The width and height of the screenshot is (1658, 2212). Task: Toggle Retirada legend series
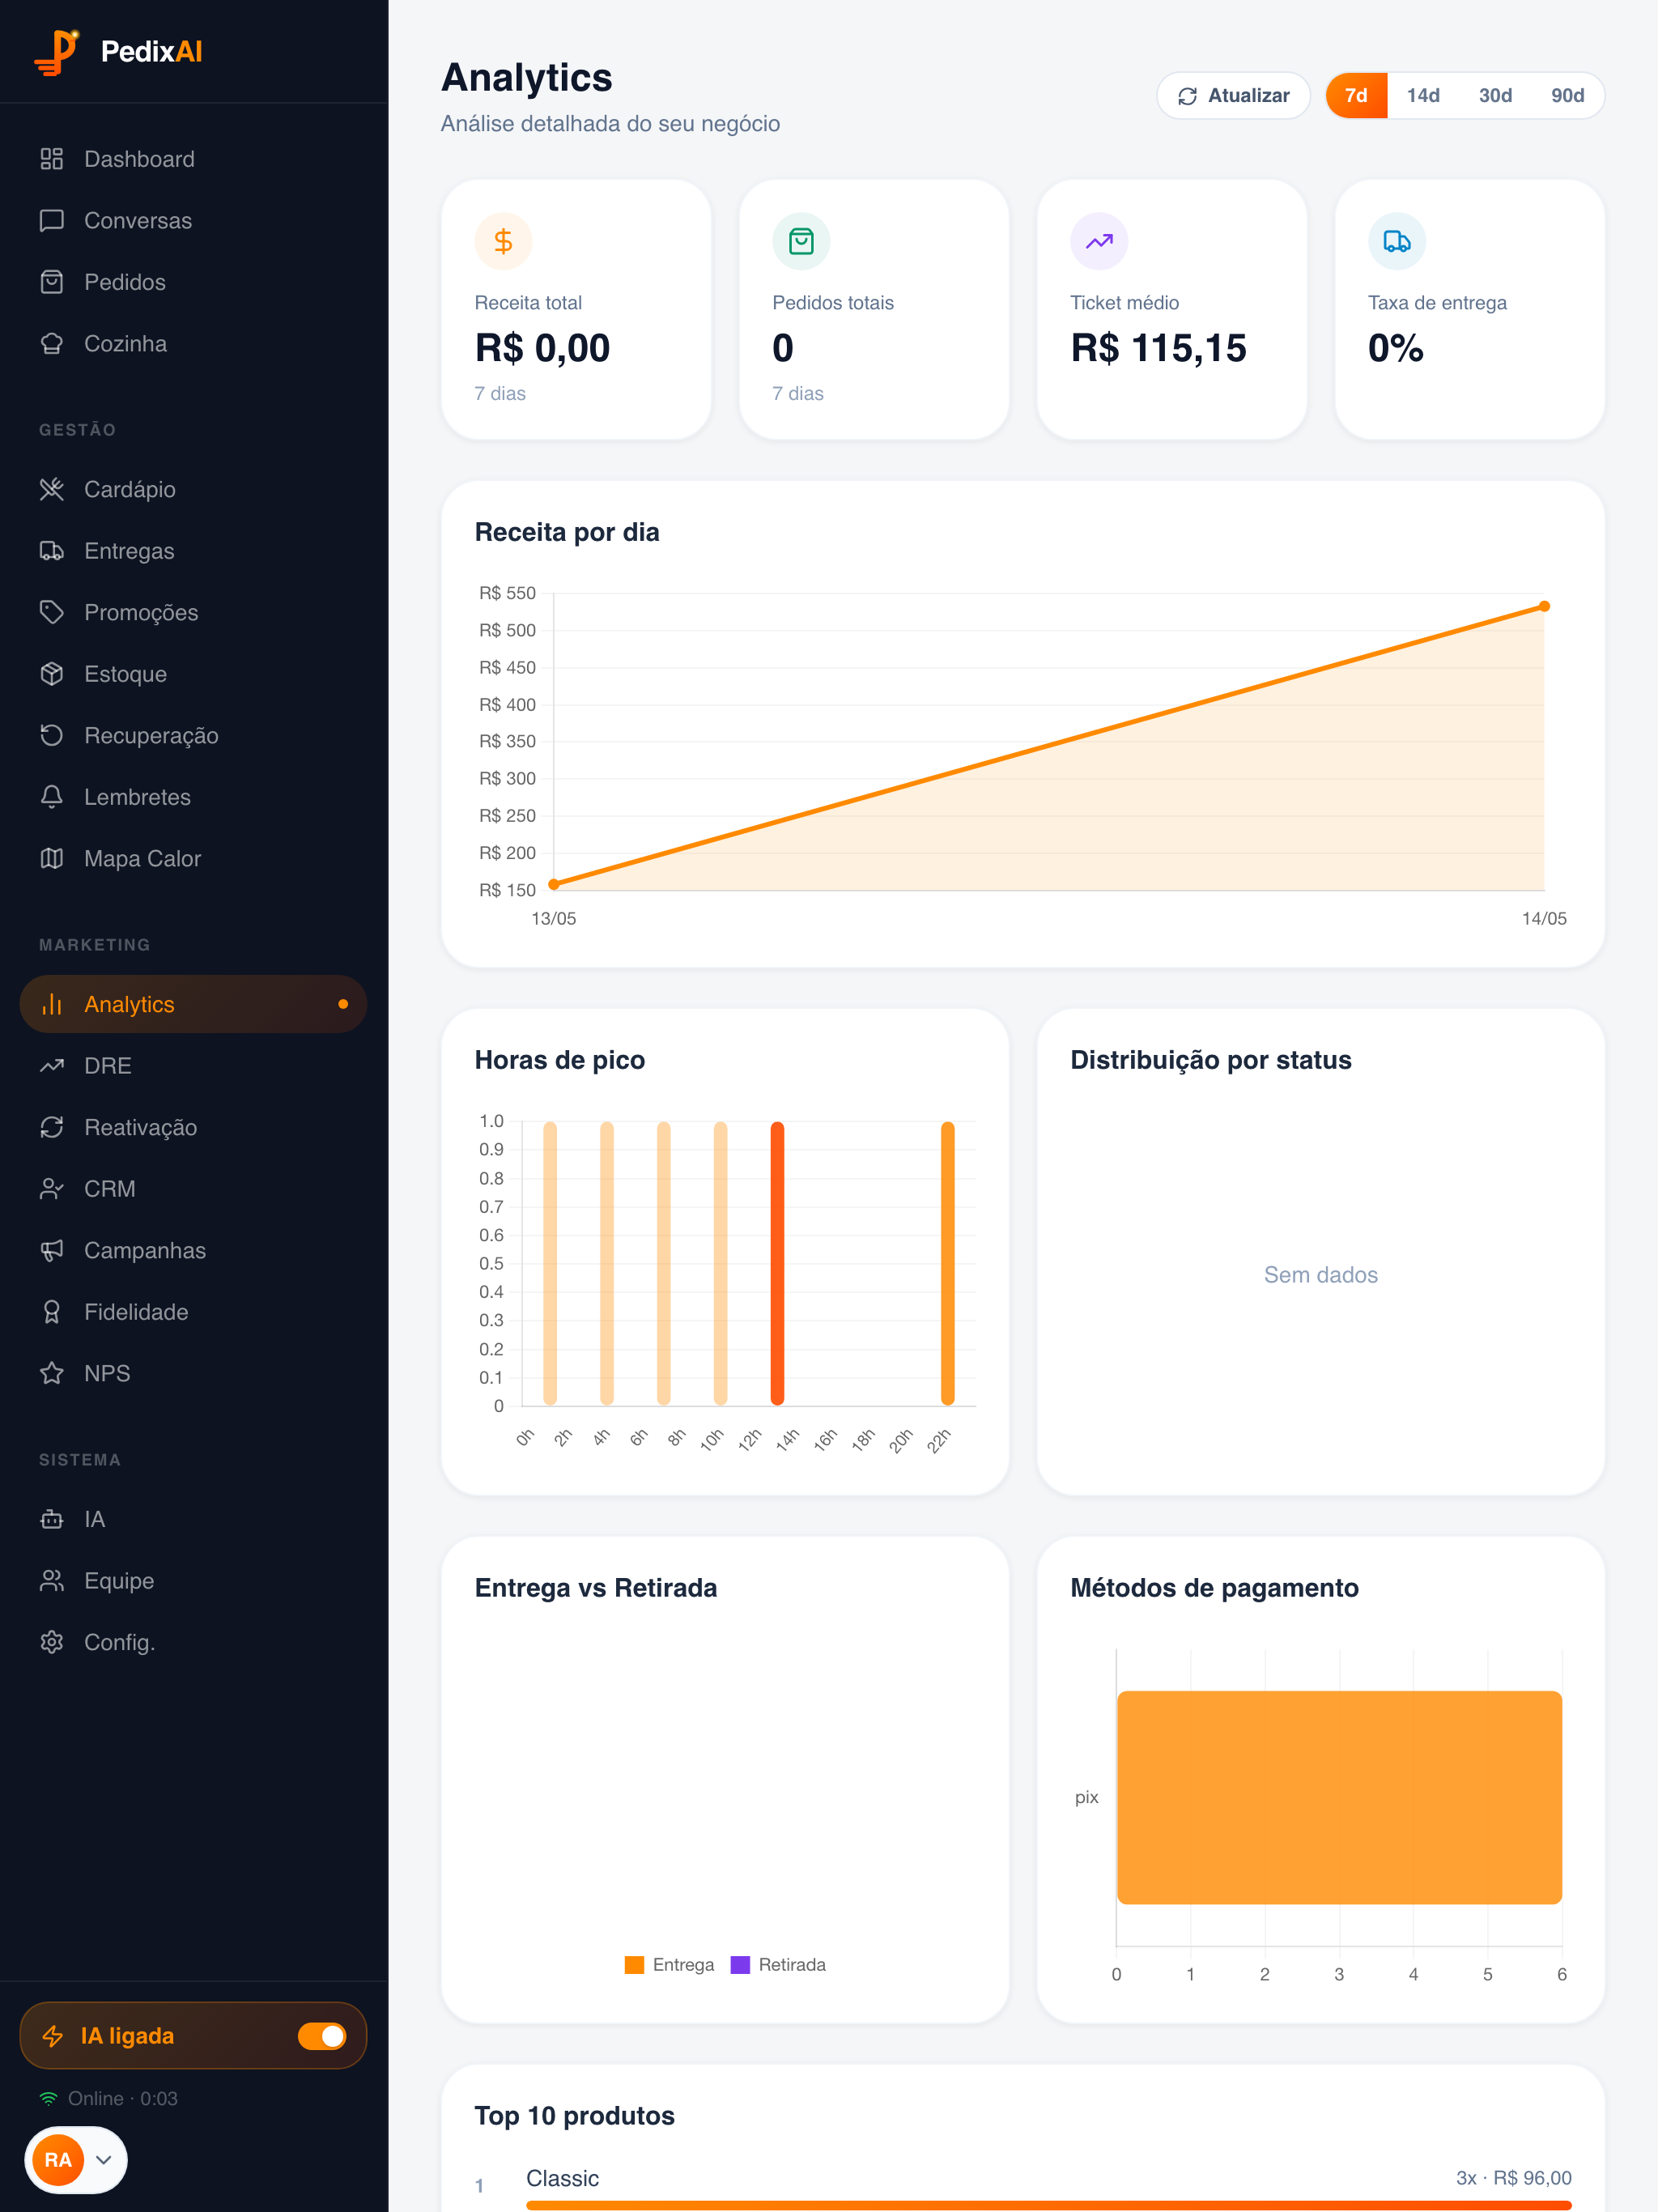778,1965
